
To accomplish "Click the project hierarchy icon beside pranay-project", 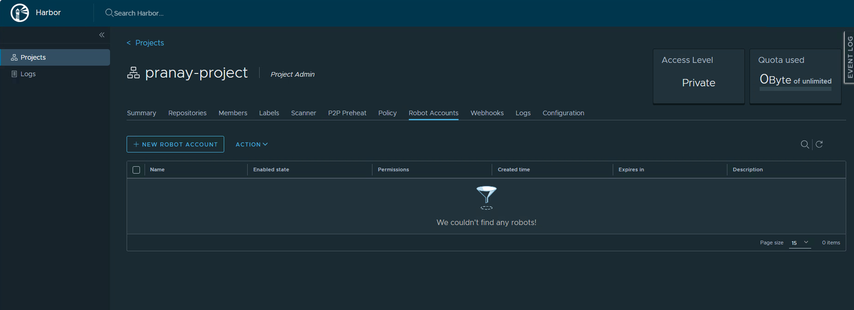I will (x=133, y=73).
